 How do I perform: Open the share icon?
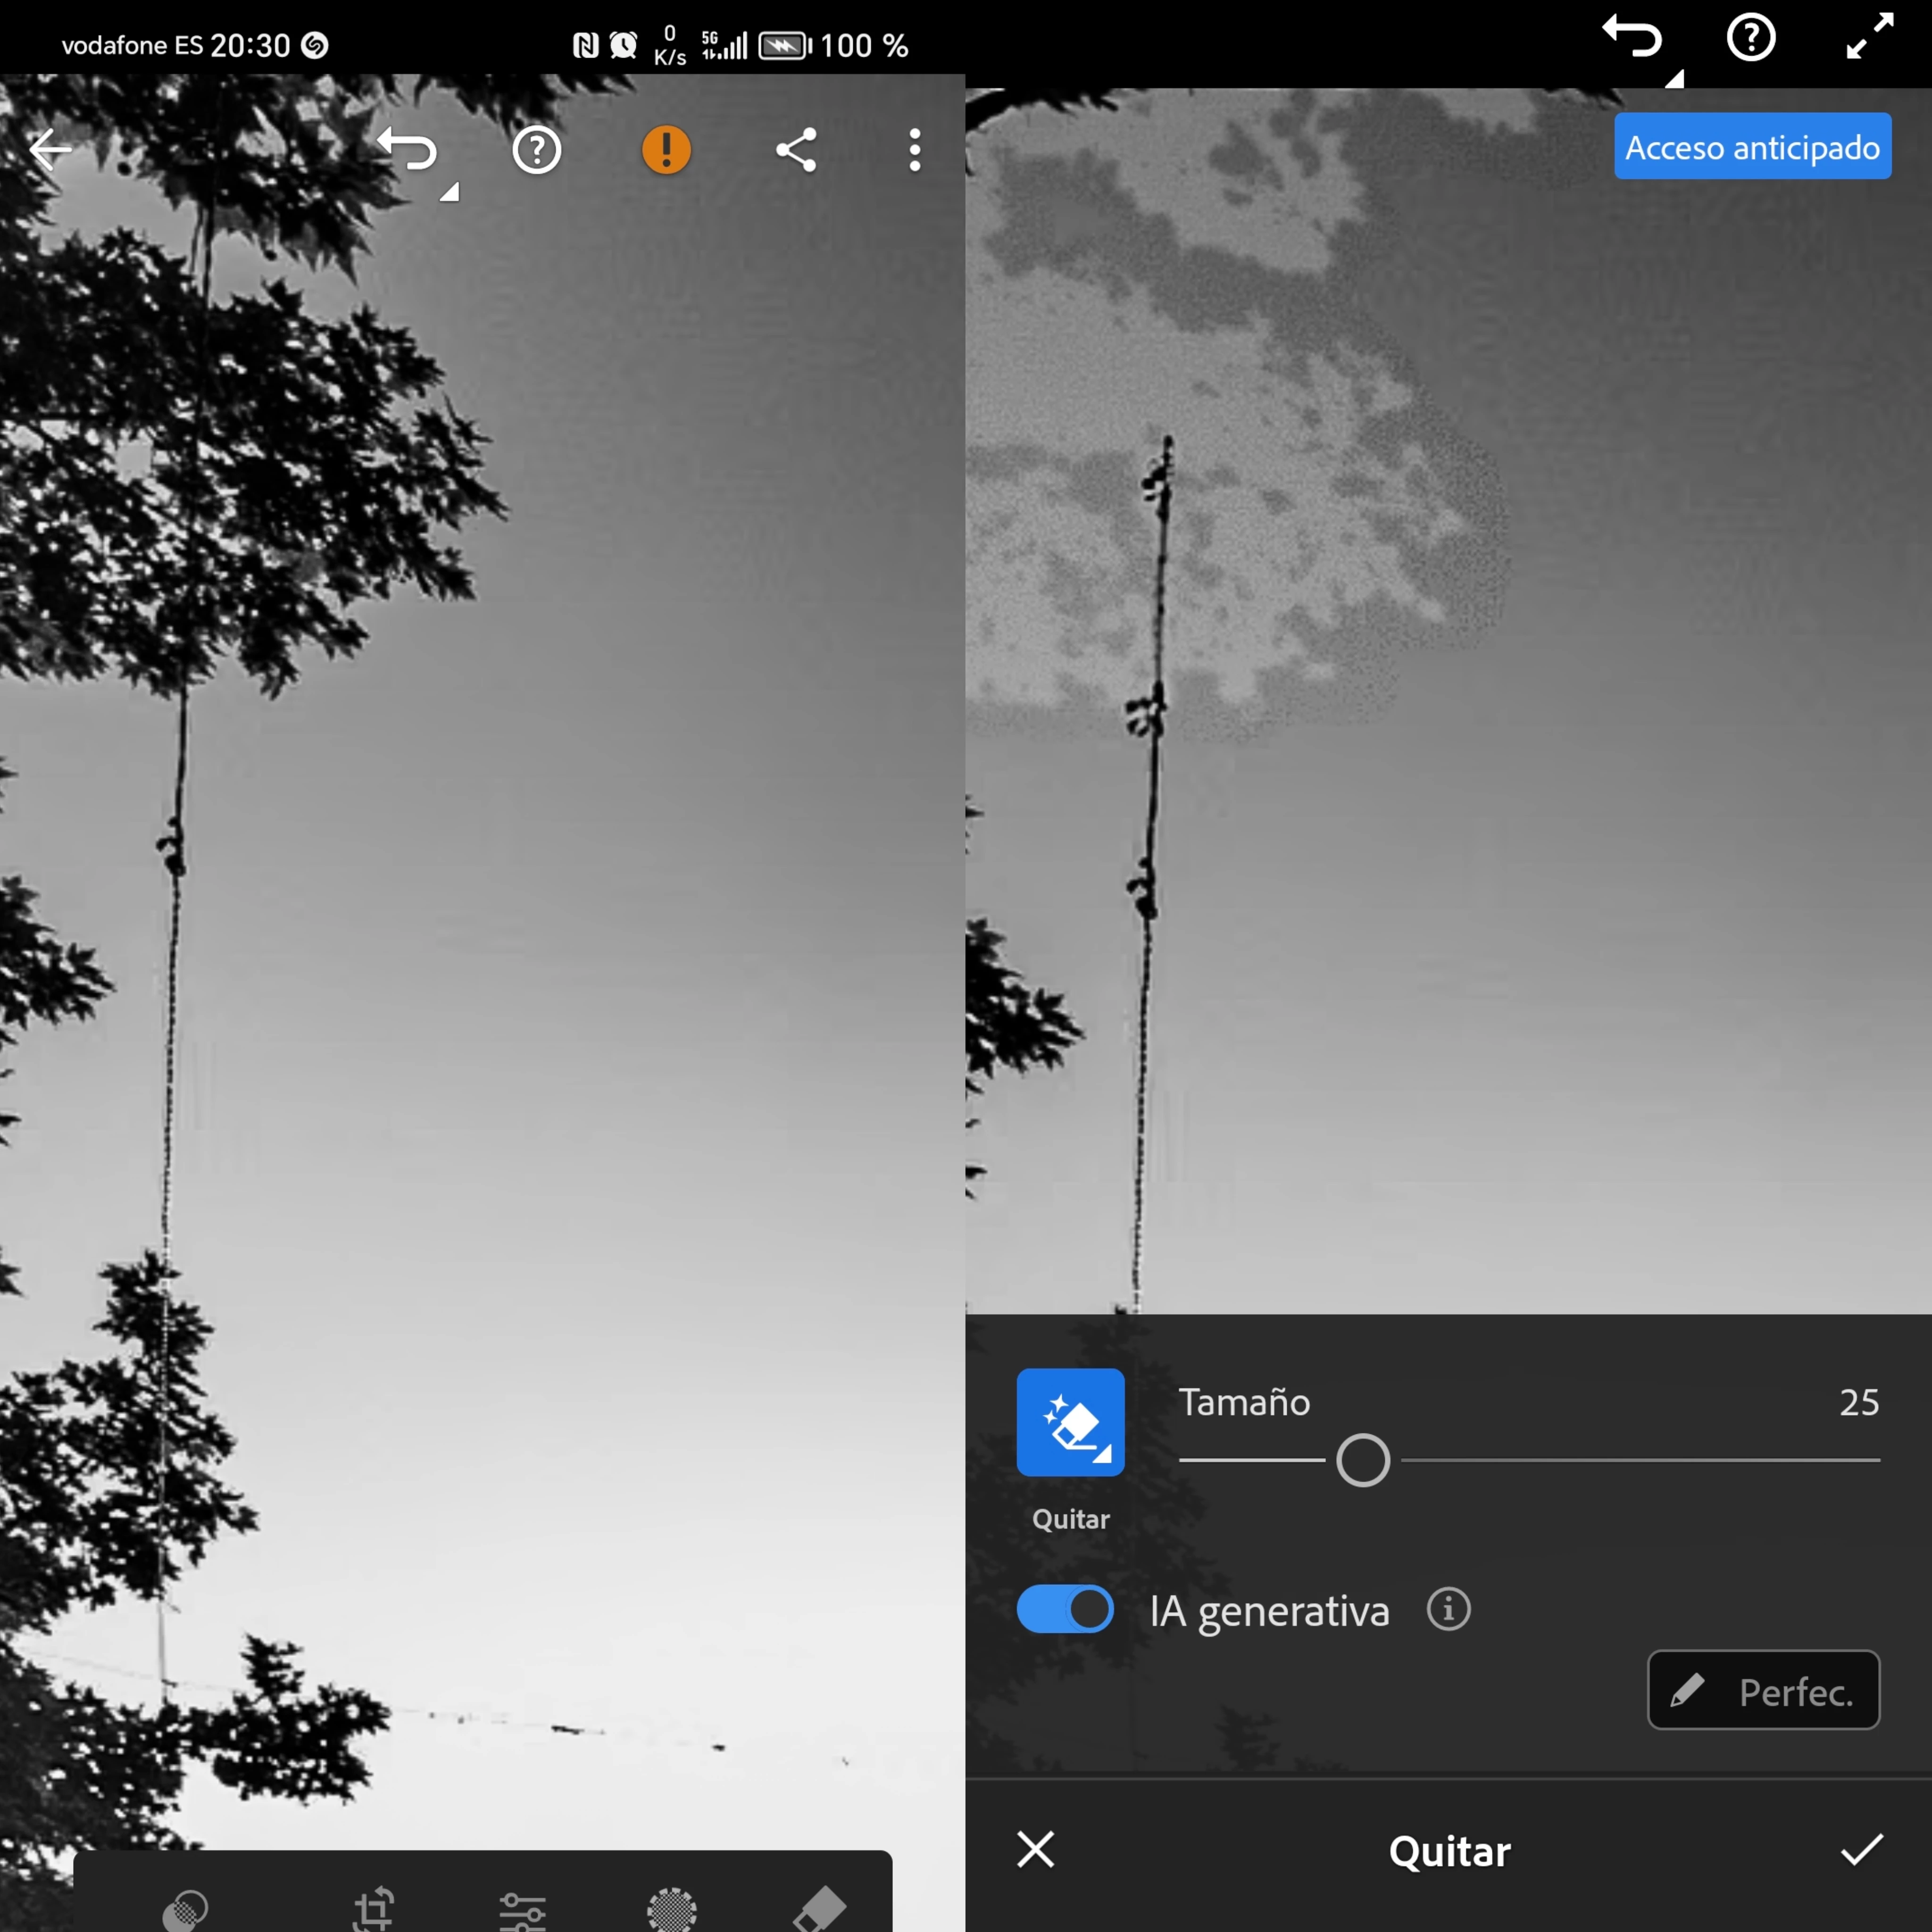(796, 150)
